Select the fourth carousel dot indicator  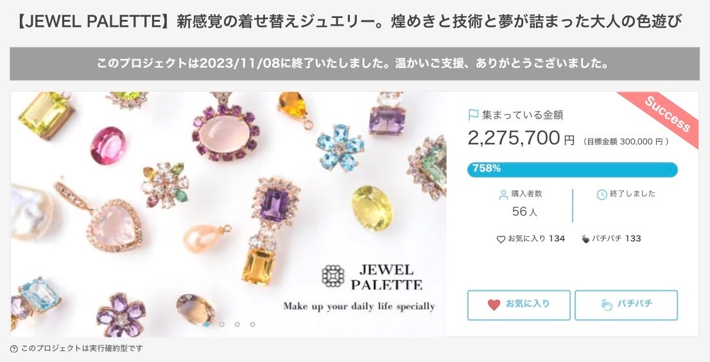click(x=253, y=324)
